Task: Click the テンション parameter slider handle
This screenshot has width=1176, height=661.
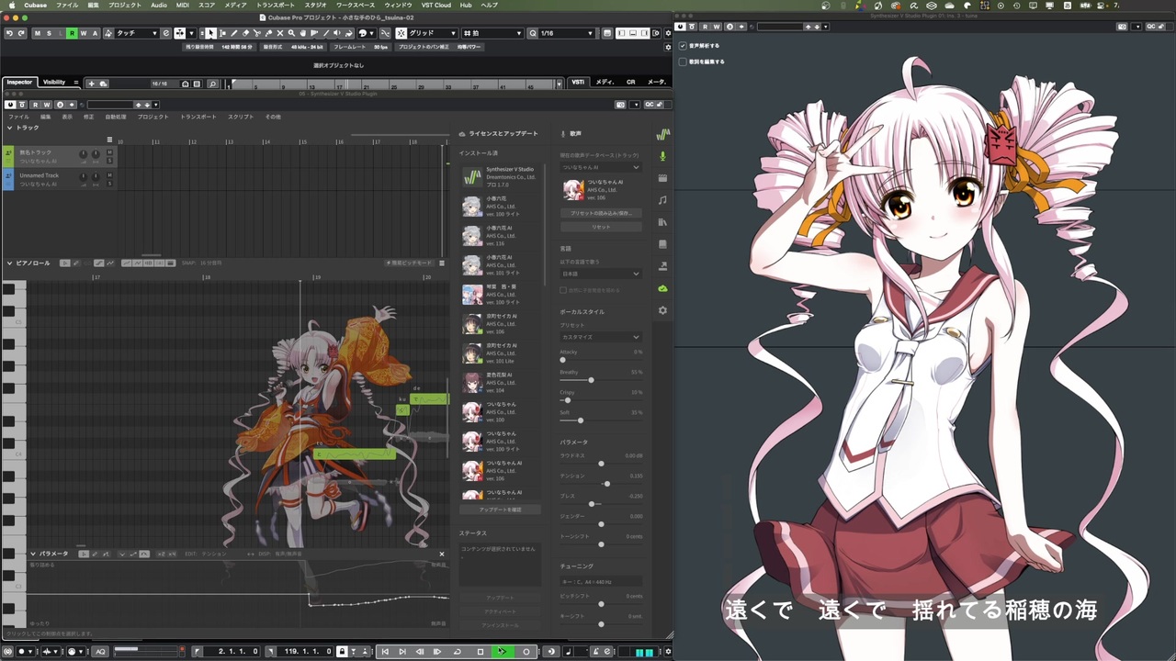Action: [607, 484]
